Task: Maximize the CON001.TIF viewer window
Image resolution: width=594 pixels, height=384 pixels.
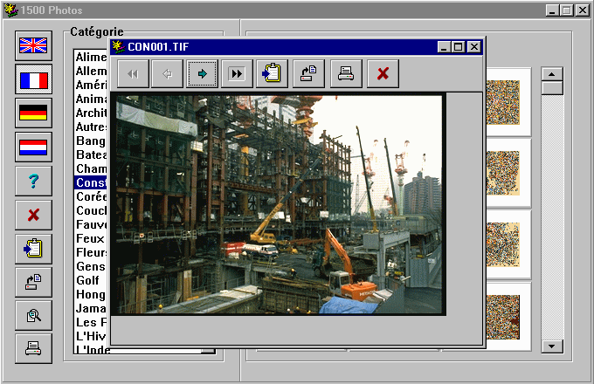Action: pyautogui.click(x=459, y=47)
